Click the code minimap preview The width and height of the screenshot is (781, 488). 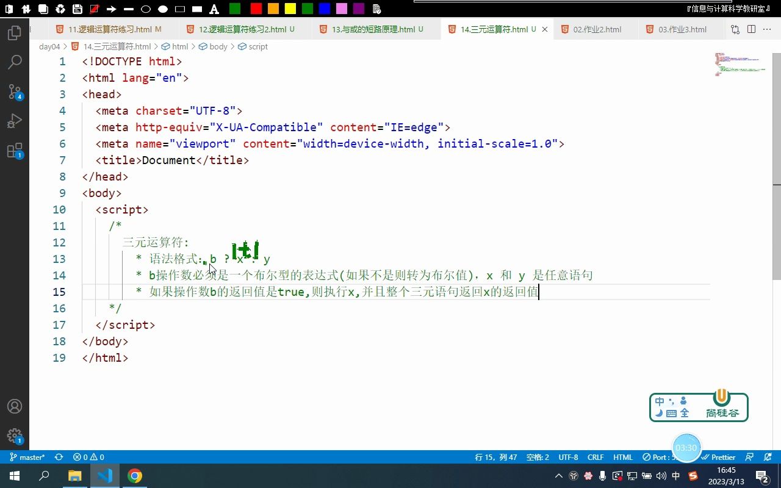coord(741,64)
